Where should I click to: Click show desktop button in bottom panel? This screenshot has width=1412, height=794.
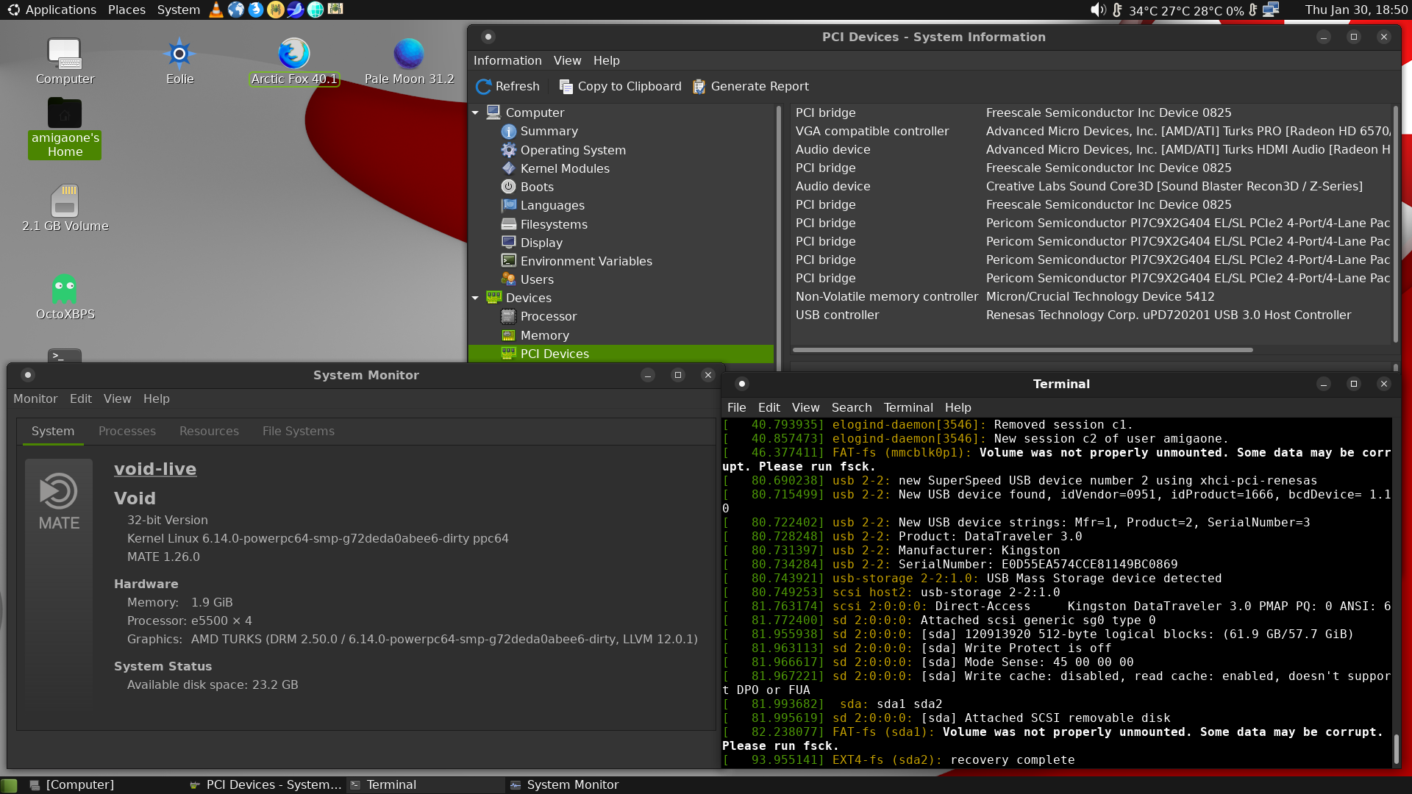[10, 785]
